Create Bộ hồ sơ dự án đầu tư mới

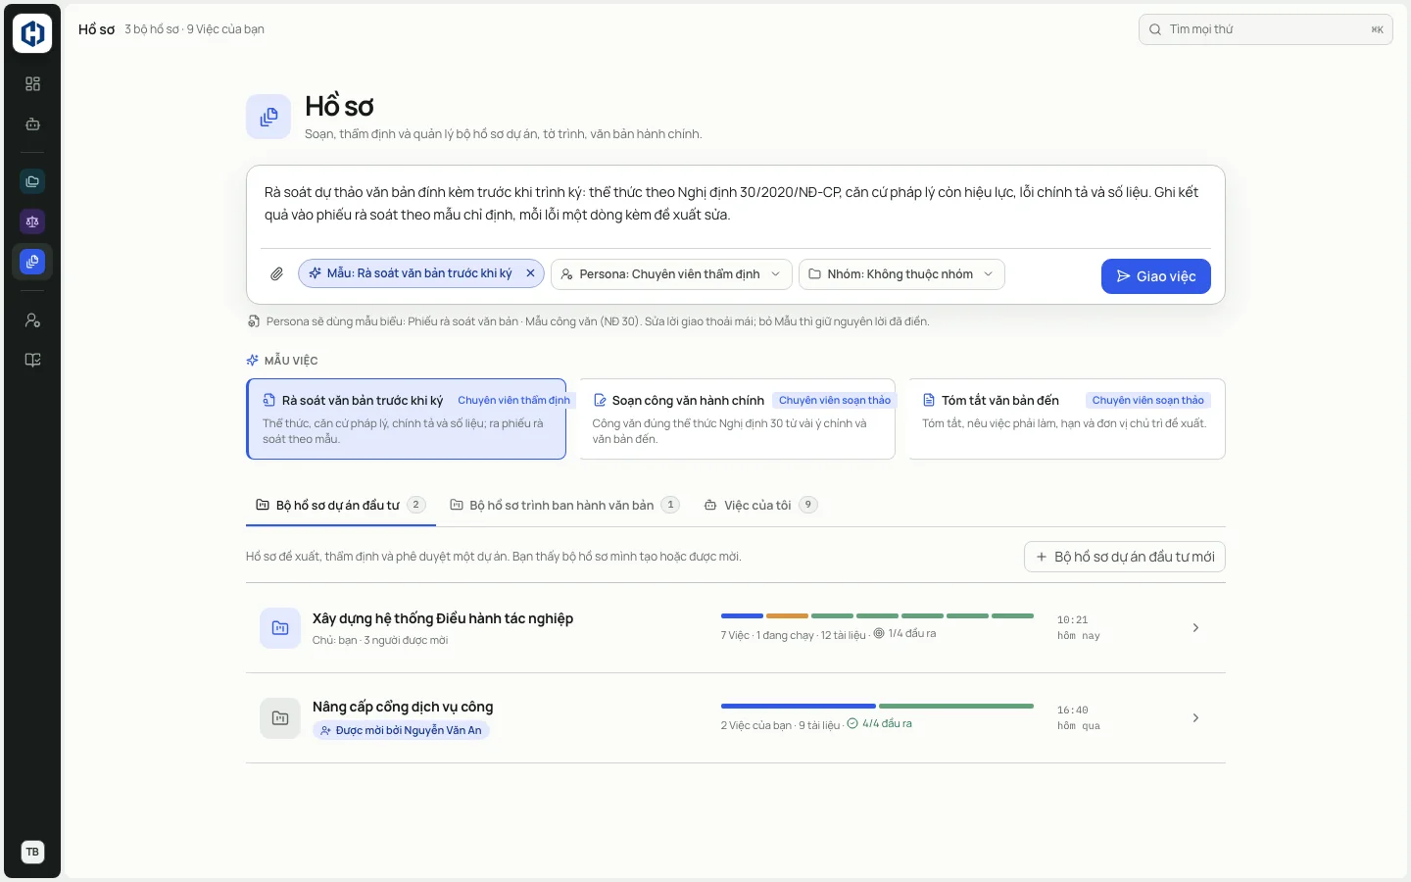pos(1125,557)
